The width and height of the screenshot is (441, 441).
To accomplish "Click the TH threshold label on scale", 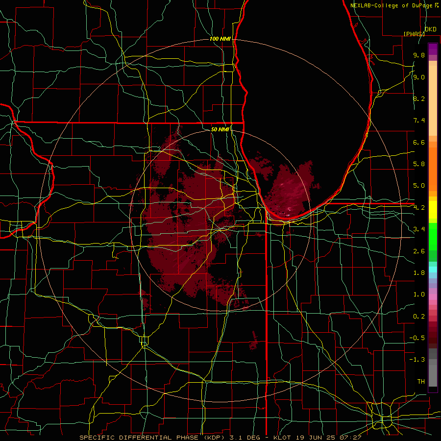I will [x=421, y=382].
